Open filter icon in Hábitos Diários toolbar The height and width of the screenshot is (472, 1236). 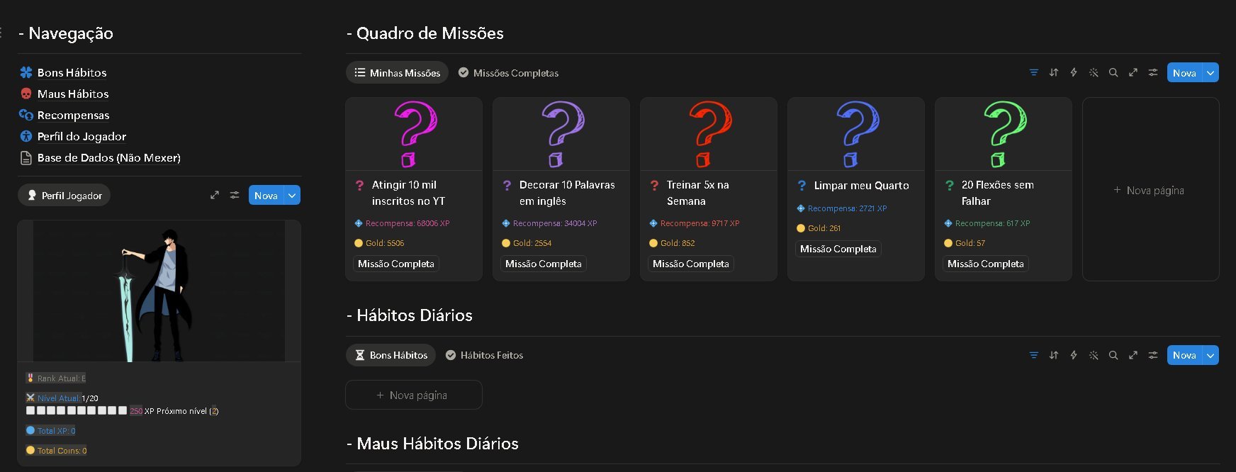coord(1034,355)
